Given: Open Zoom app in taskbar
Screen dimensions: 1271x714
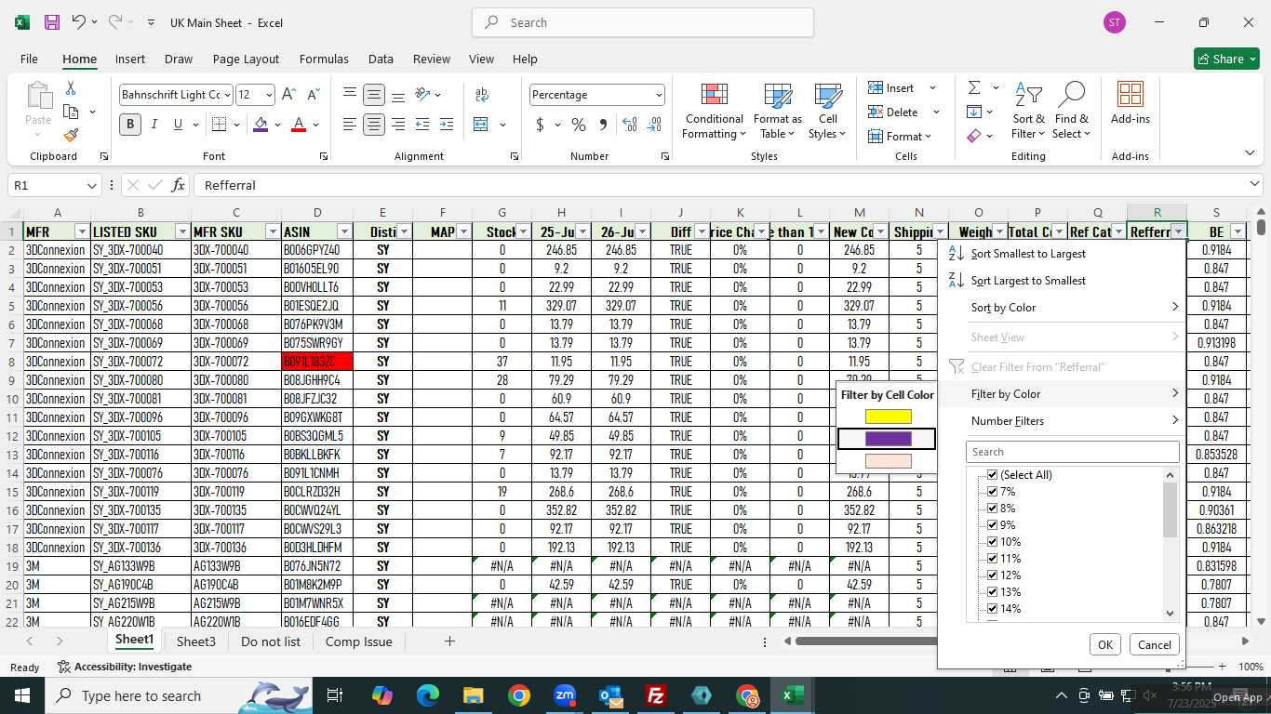Looking at the screenshot, I should pyautogui.click(x=565, y=695).
